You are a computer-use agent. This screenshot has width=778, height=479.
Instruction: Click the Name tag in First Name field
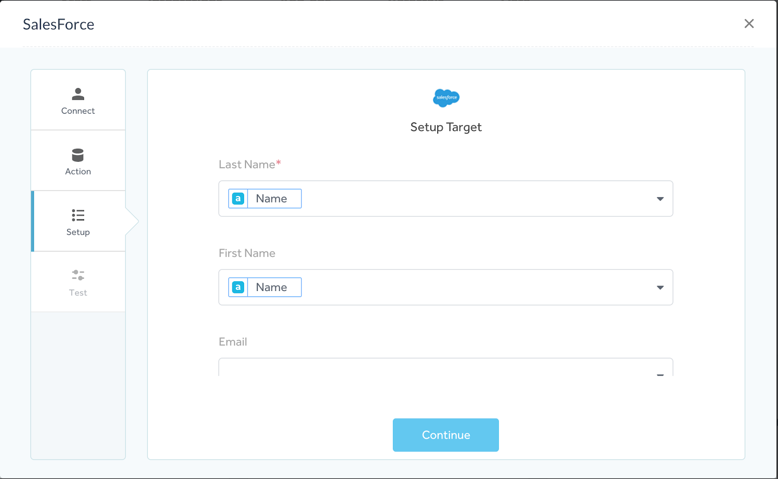point(265,287)
